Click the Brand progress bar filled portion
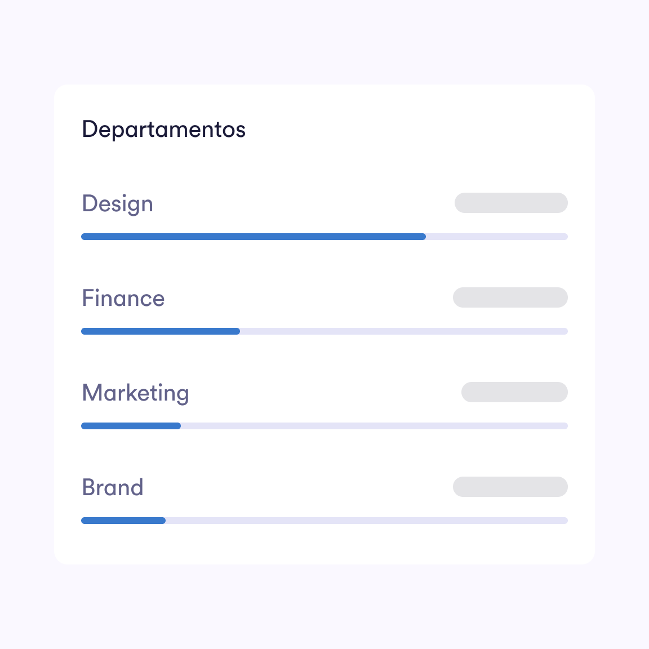Screen dimensions: 649x649 (x=123, y=521)
